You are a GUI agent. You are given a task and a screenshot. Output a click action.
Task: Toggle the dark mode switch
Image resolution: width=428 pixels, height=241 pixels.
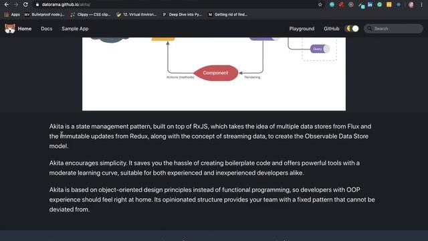[x=352, y=28]
